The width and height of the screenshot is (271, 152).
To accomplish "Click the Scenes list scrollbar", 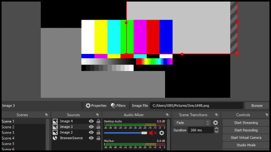I will coord(48,135).
